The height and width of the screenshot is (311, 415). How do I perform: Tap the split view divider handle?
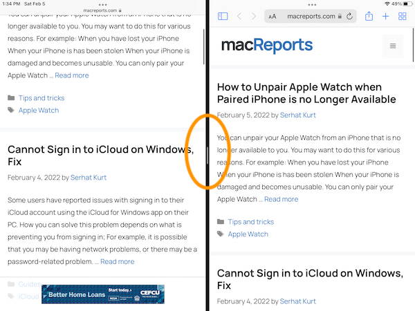point(207,155)
